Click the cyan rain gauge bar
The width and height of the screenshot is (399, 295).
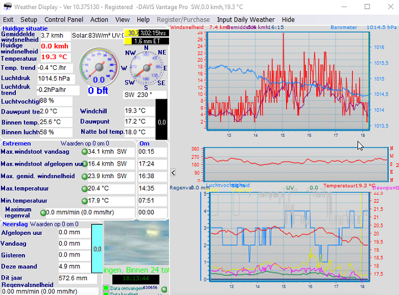tap(97, 248)
